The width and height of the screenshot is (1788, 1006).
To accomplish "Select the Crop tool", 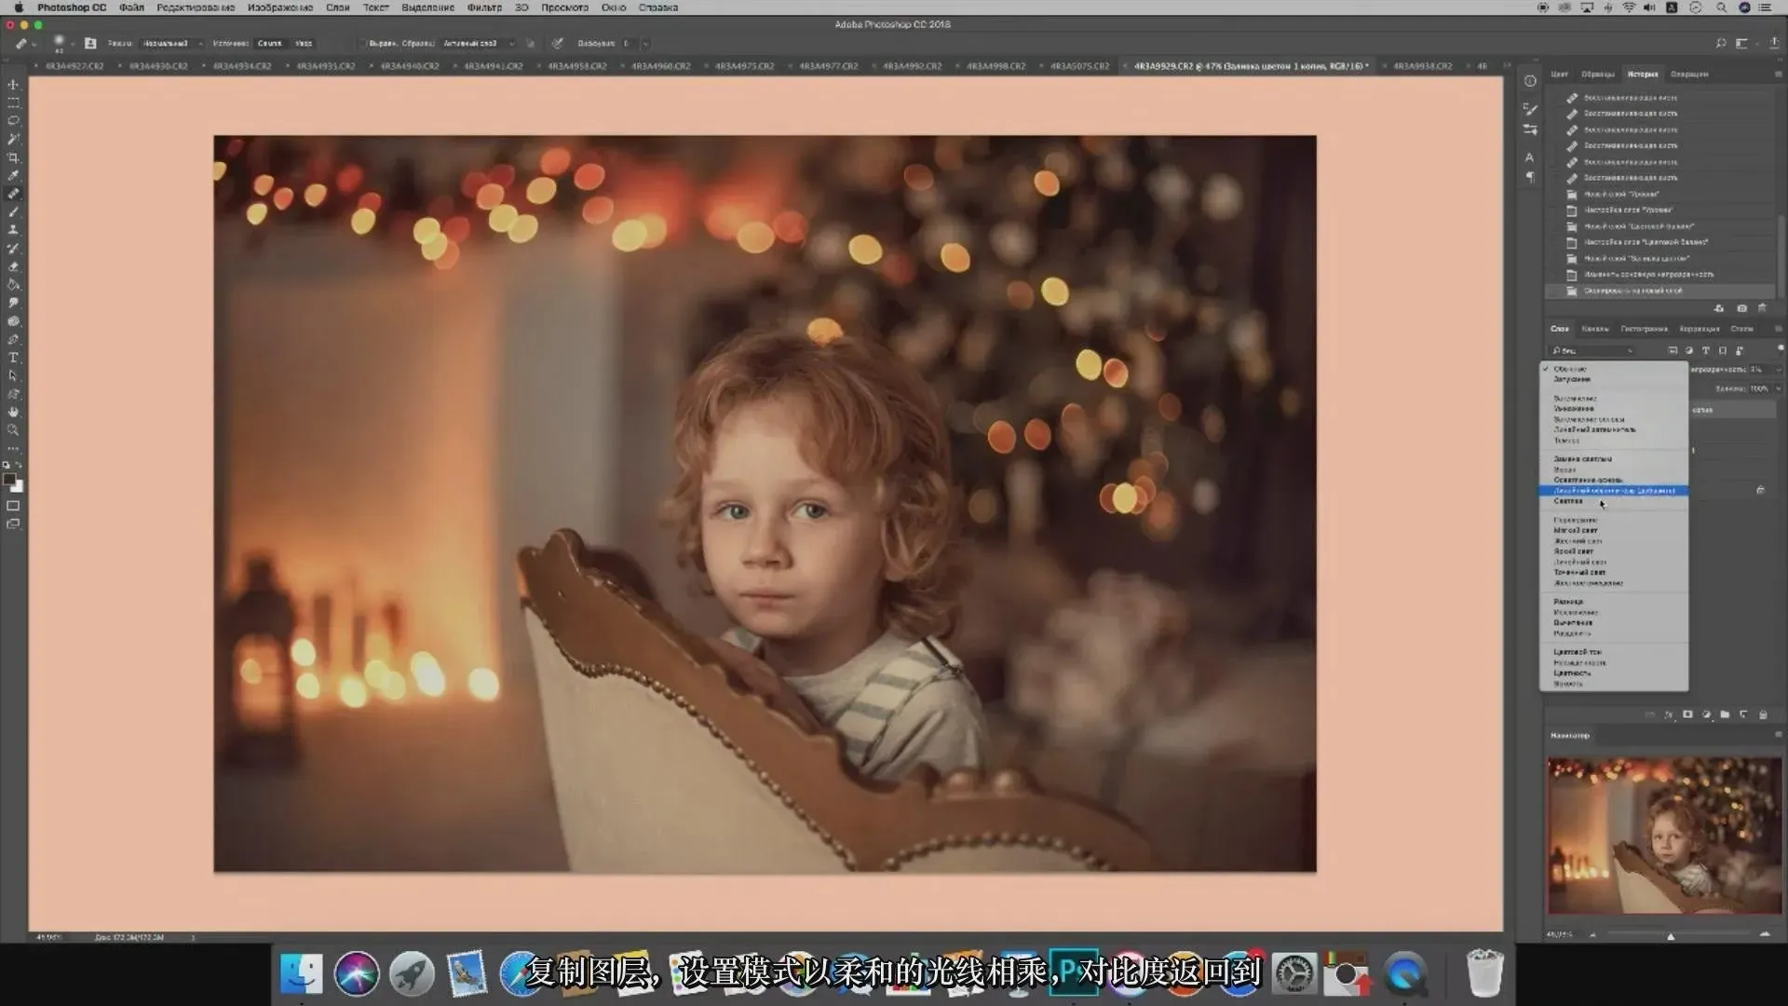I will (x=13, y=157).
